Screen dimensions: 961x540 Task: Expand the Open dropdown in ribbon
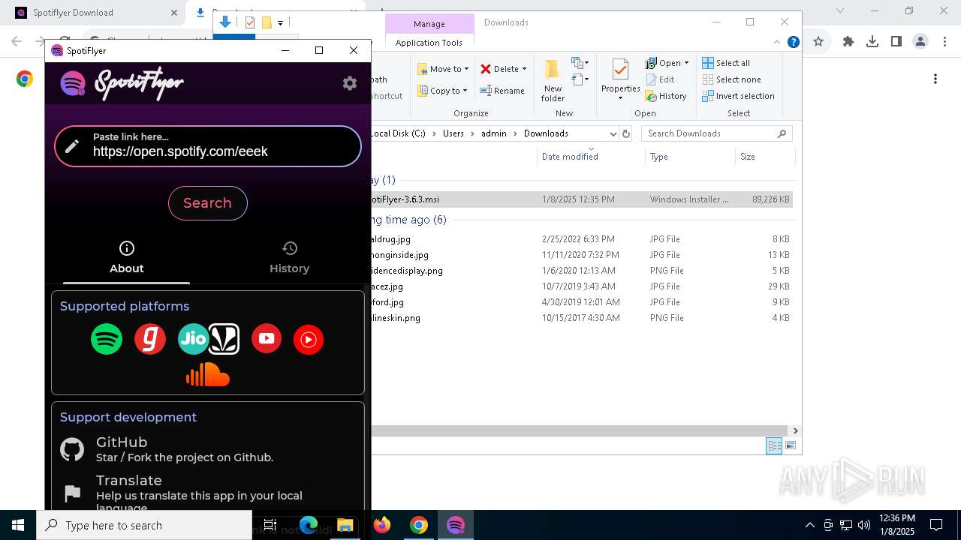pyautogui.click(x=686, y=63)
